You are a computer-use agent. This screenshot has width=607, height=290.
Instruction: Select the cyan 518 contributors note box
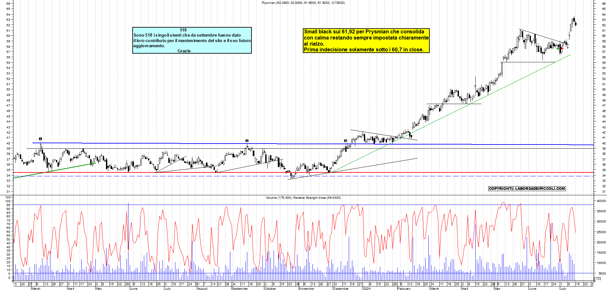[x=192, y=40]
